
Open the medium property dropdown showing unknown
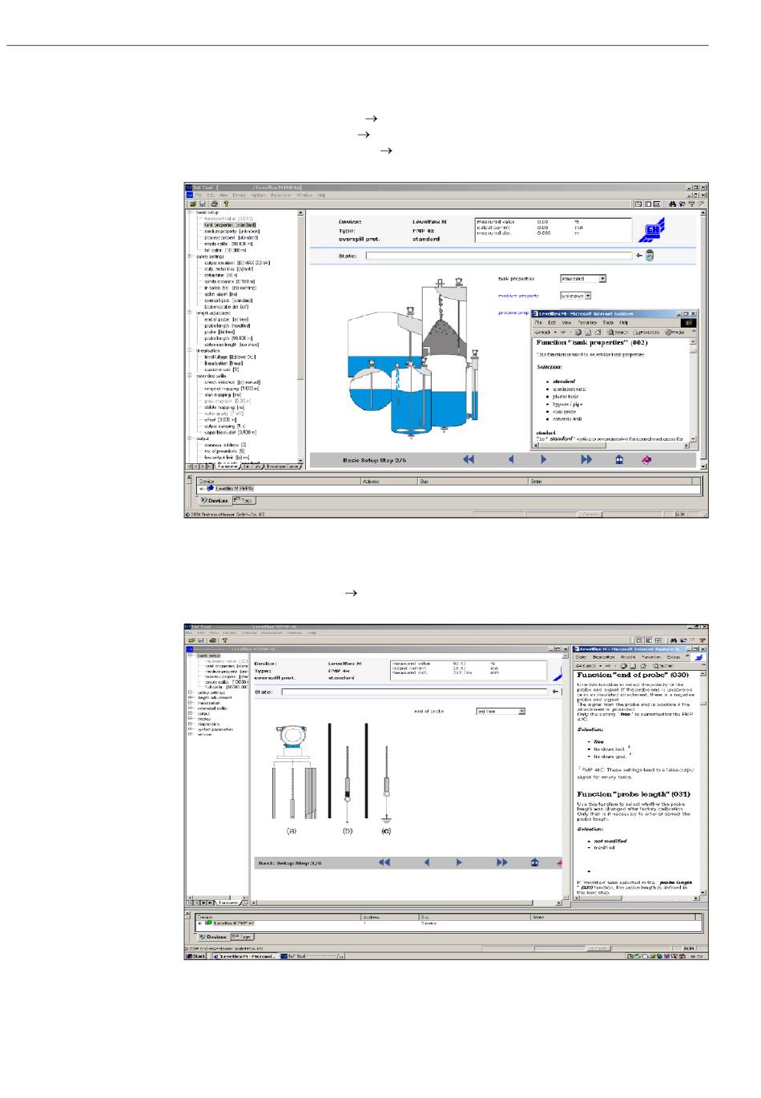587,296
